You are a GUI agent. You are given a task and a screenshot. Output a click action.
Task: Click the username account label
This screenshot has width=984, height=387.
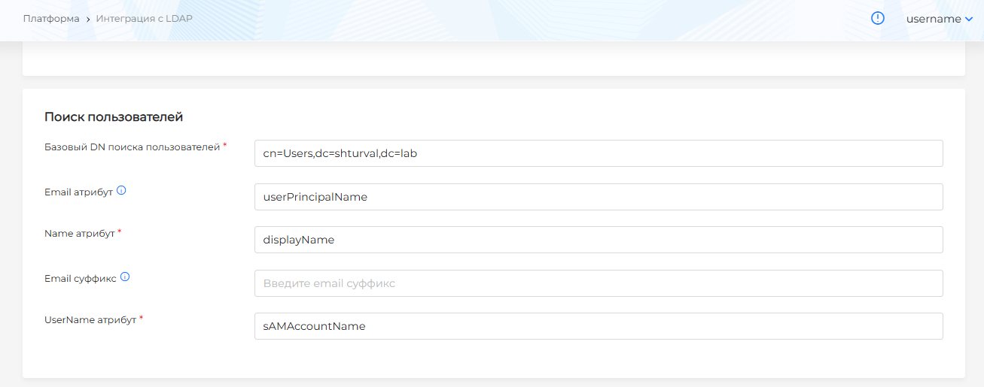(x=933, y=19)
